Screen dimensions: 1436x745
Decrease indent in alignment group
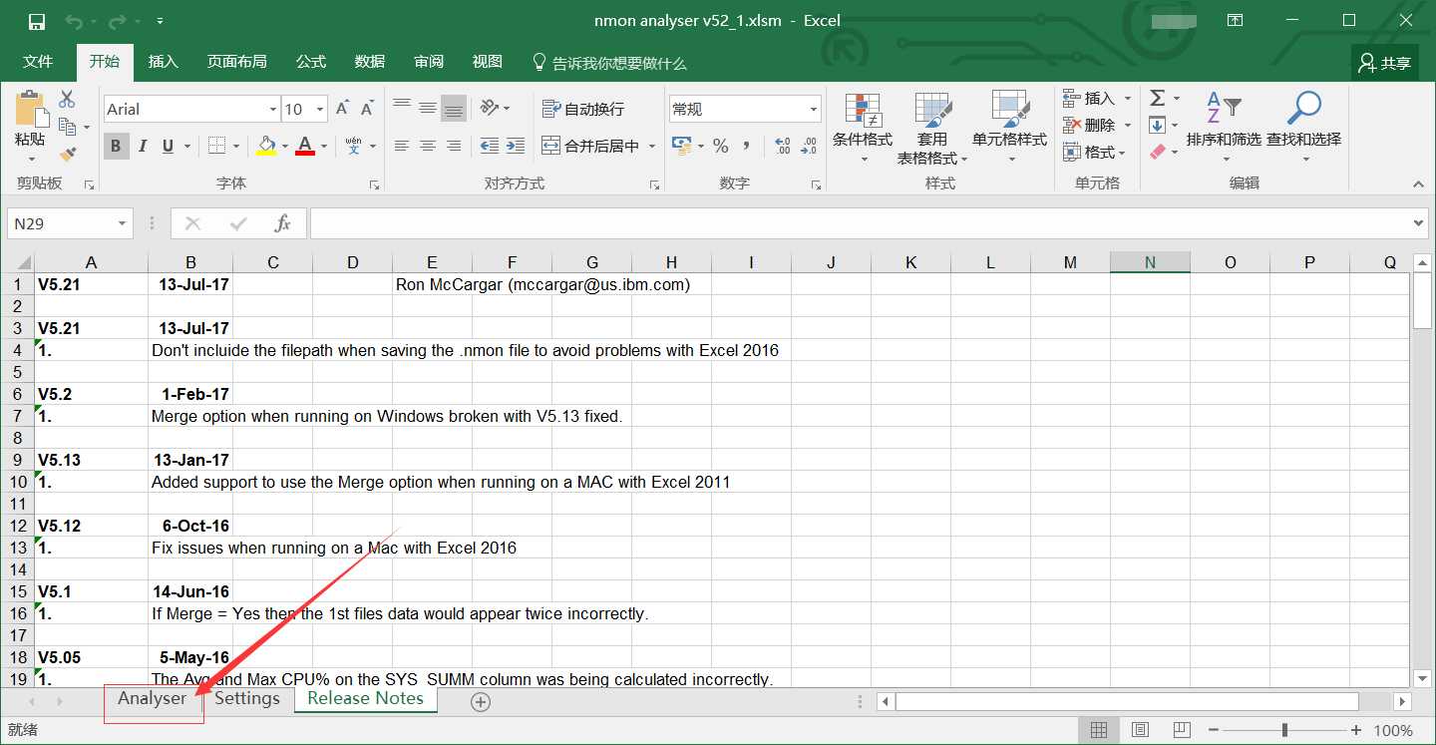click(x=489, y=146)
